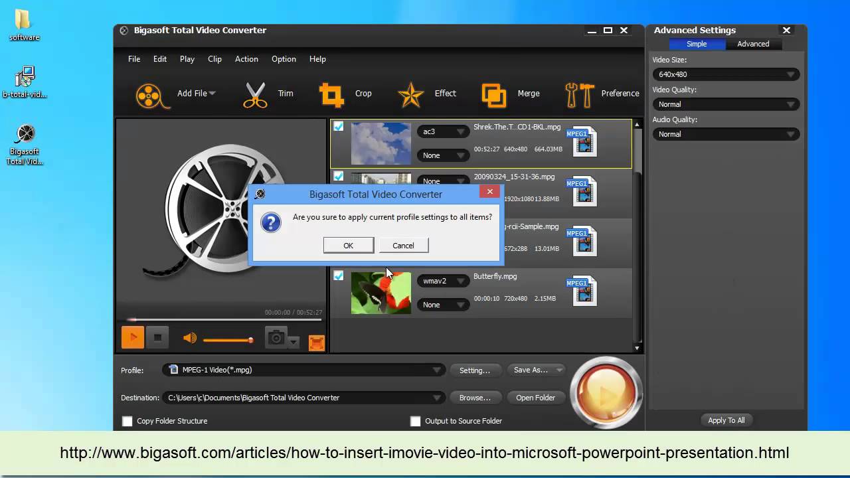Open the Action menu
This screenshot has width=850, height=478.
pyautogui.click(x=246, y=59)
